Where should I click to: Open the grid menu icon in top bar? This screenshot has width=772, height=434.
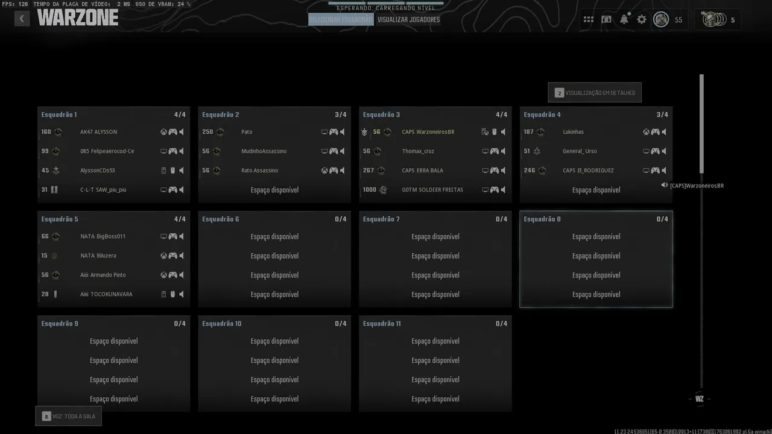pos(588,20)
